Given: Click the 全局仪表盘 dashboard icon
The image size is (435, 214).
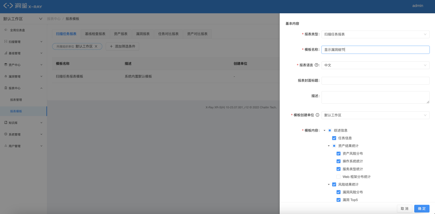Looking at the screenshot, I should coord(5,30).
